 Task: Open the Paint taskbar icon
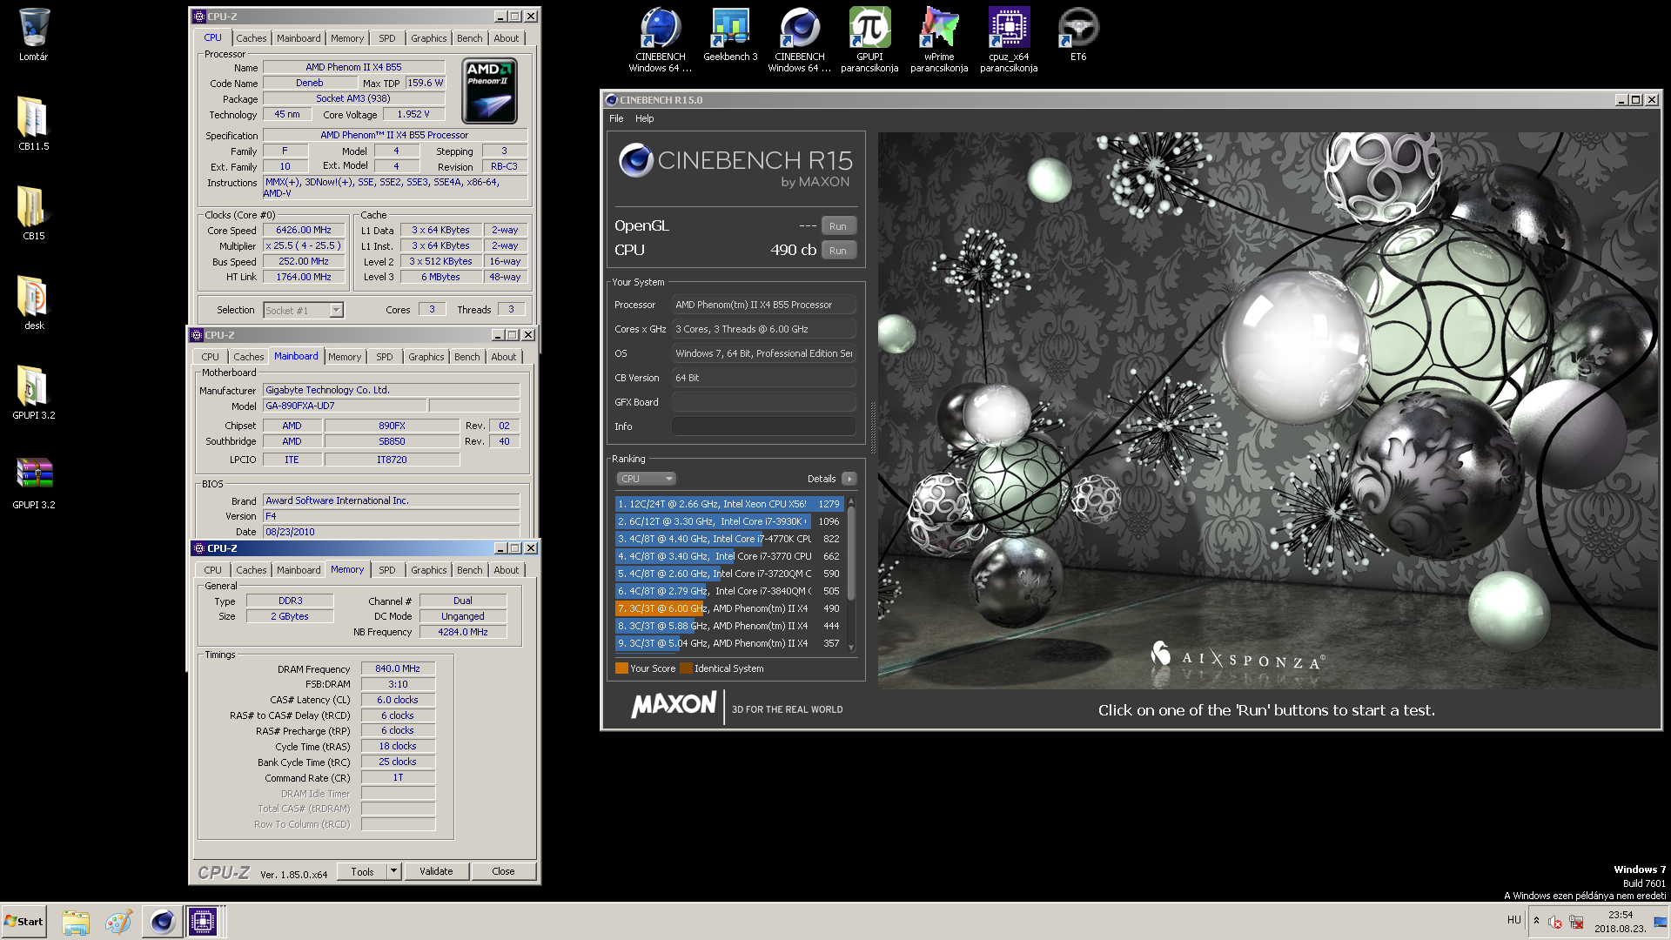(x=118, y=922)
